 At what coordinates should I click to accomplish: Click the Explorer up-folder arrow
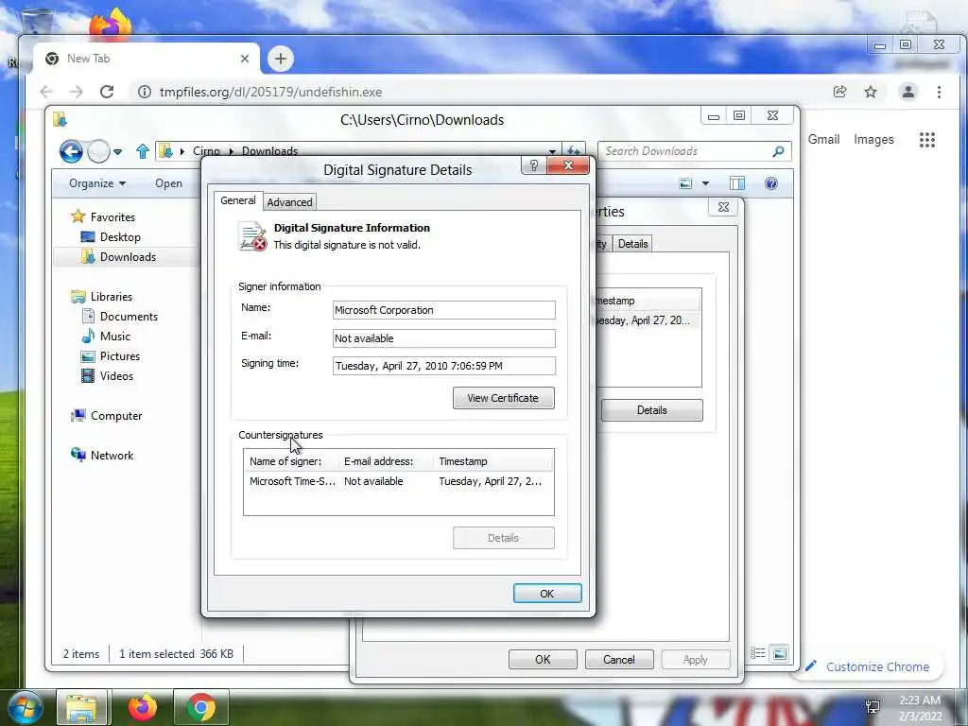(143, 151)
